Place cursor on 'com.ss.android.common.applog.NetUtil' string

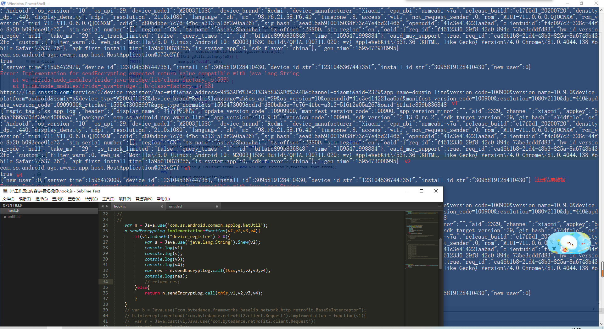pos(215,225)
